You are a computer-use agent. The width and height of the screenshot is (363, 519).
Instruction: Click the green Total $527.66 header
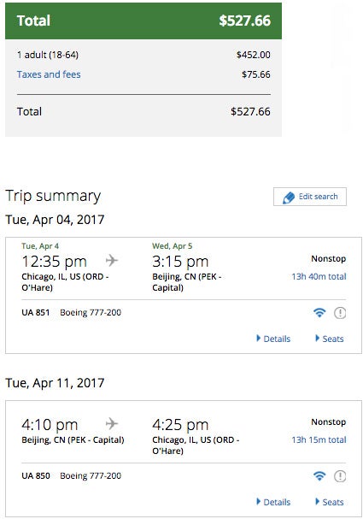click(x=143, y=21)
